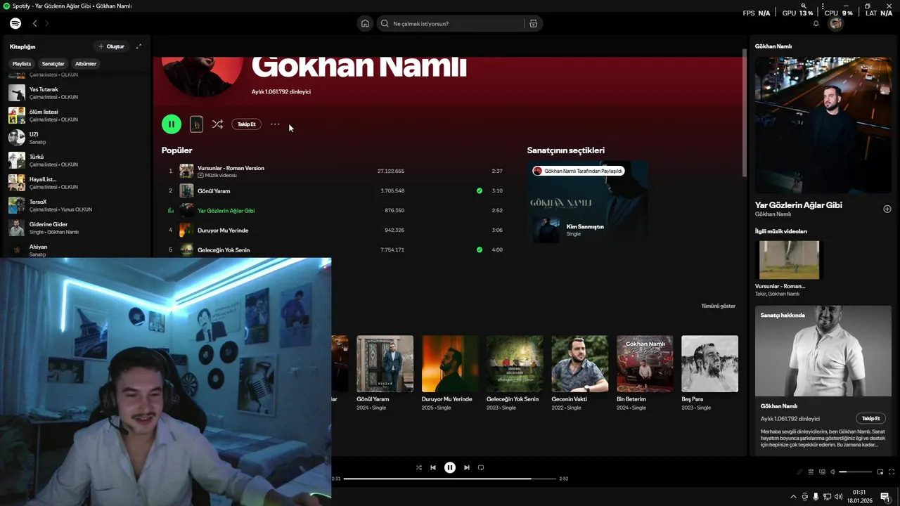This screenshot has height=506, width=900.
Task: Show hidden icons in the Windows tray
Action: (794, 496)
